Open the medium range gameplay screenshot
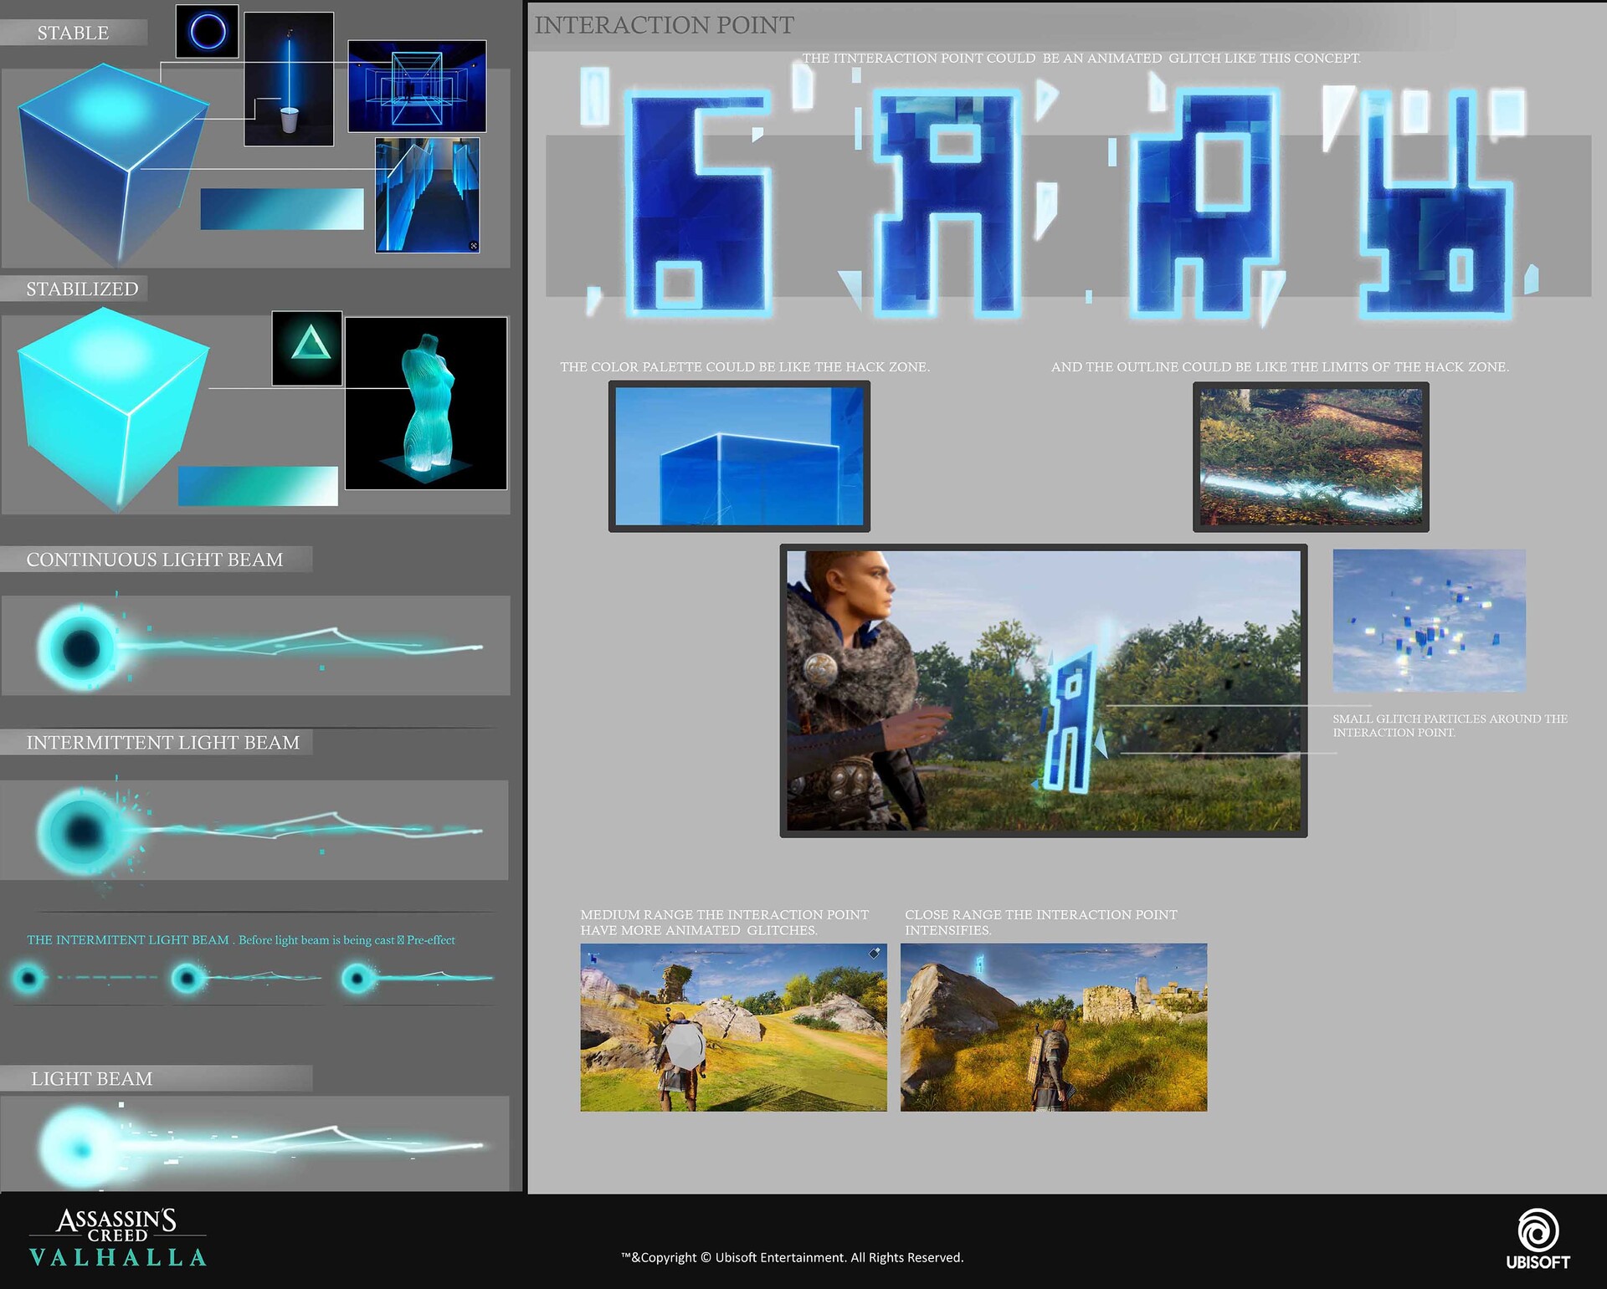This screenshot has height=1289, width=1607. point(734,1027)
